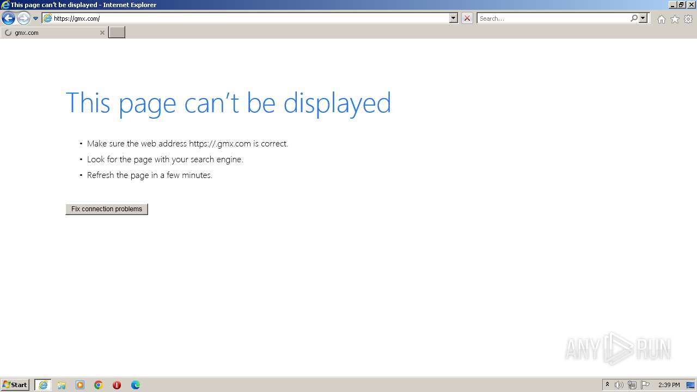Screen dimensions: 697x392
Task: Click the 'Make sure the web address' line
Action: pos(187,144)
